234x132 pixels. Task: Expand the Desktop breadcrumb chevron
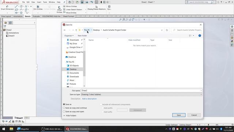point(101,30)
